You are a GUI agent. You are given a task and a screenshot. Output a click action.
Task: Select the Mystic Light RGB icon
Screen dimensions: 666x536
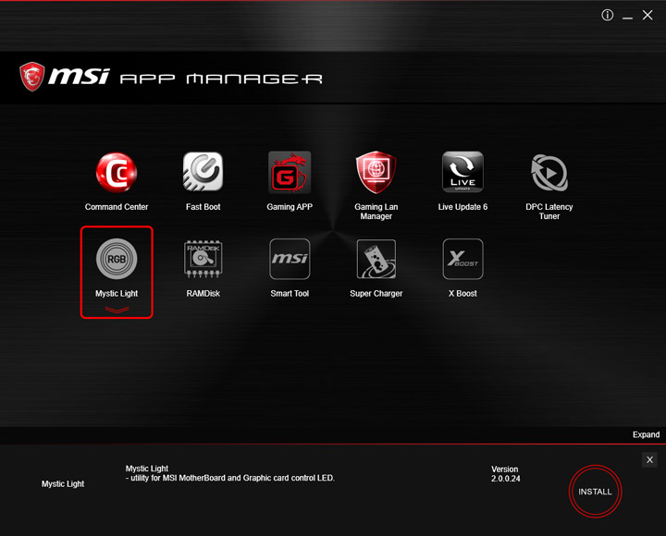pyautogui.click(x=117, y=259)
